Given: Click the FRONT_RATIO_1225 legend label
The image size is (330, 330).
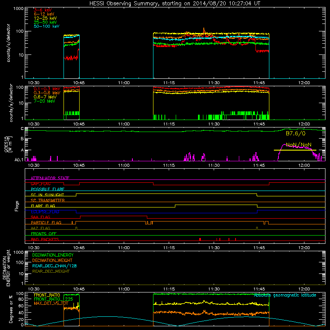Looking at the screenshot, I should click(54, 299).
